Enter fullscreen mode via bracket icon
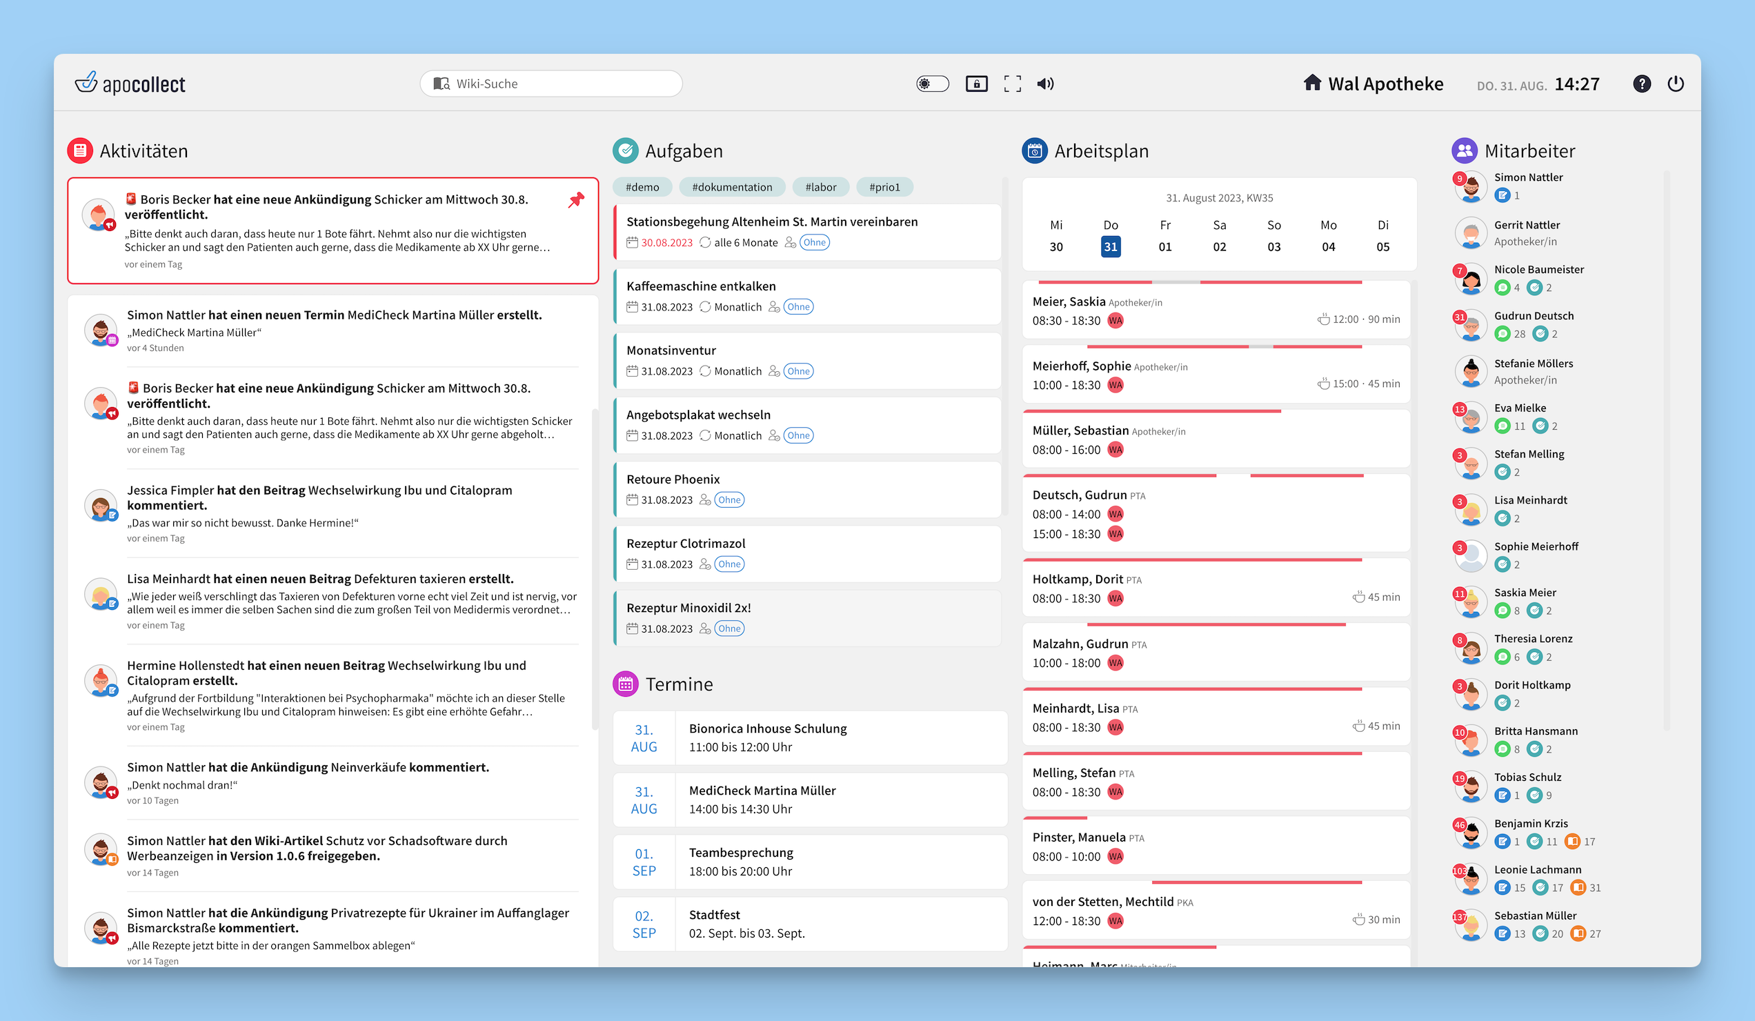The height and width of the screenshot is (1021, 1755). click(1012, 83)
